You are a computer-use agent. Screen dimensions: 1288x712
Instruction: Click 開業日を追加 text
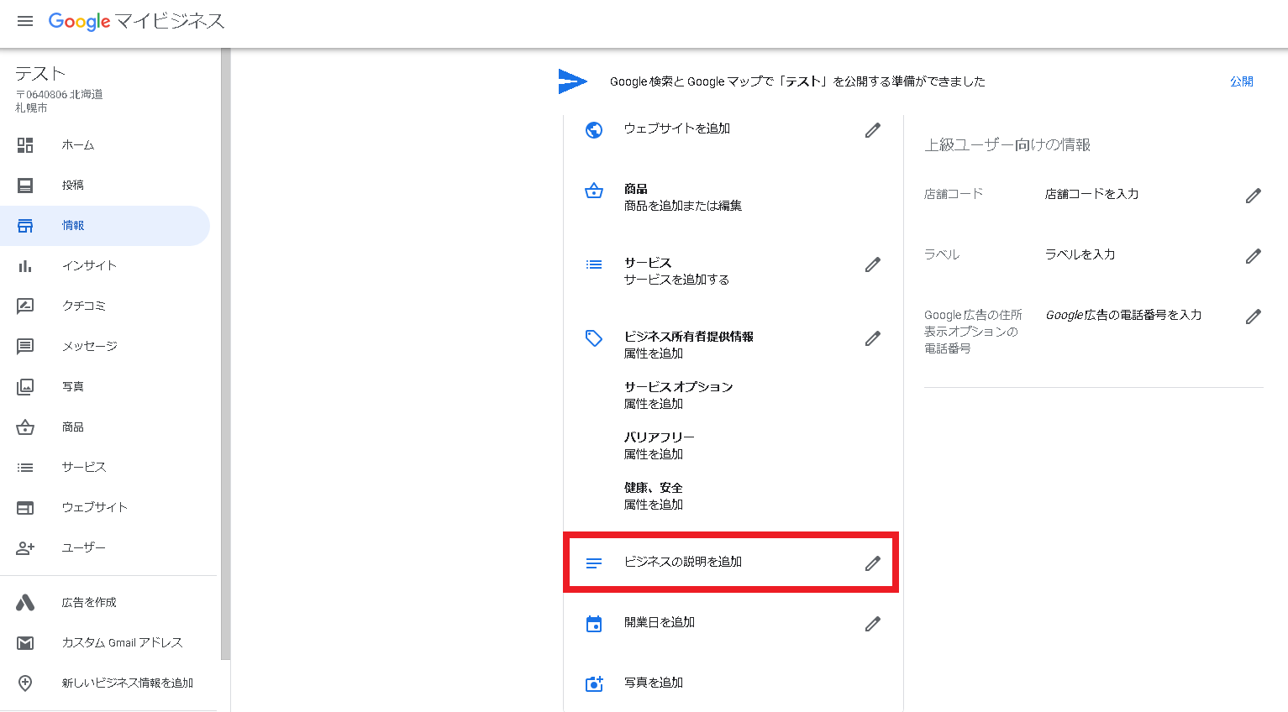tap(660, 622)
